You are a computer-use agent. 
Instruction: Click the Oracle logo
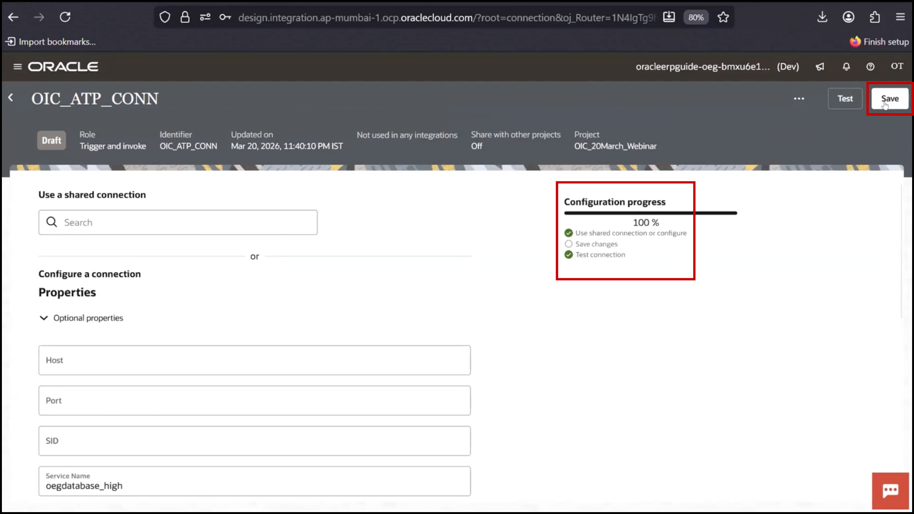click(x=63, y=67)
